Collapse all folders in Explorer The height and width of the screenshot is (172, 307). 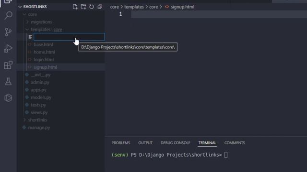(x=100, y=7)
